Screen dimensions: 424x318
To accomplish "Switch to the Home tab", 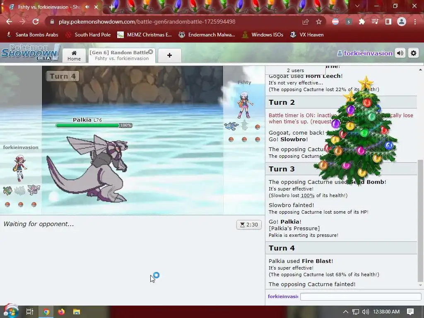I will [74, 55].
